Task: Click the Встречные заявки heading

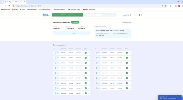Action: tap(60, 45)
